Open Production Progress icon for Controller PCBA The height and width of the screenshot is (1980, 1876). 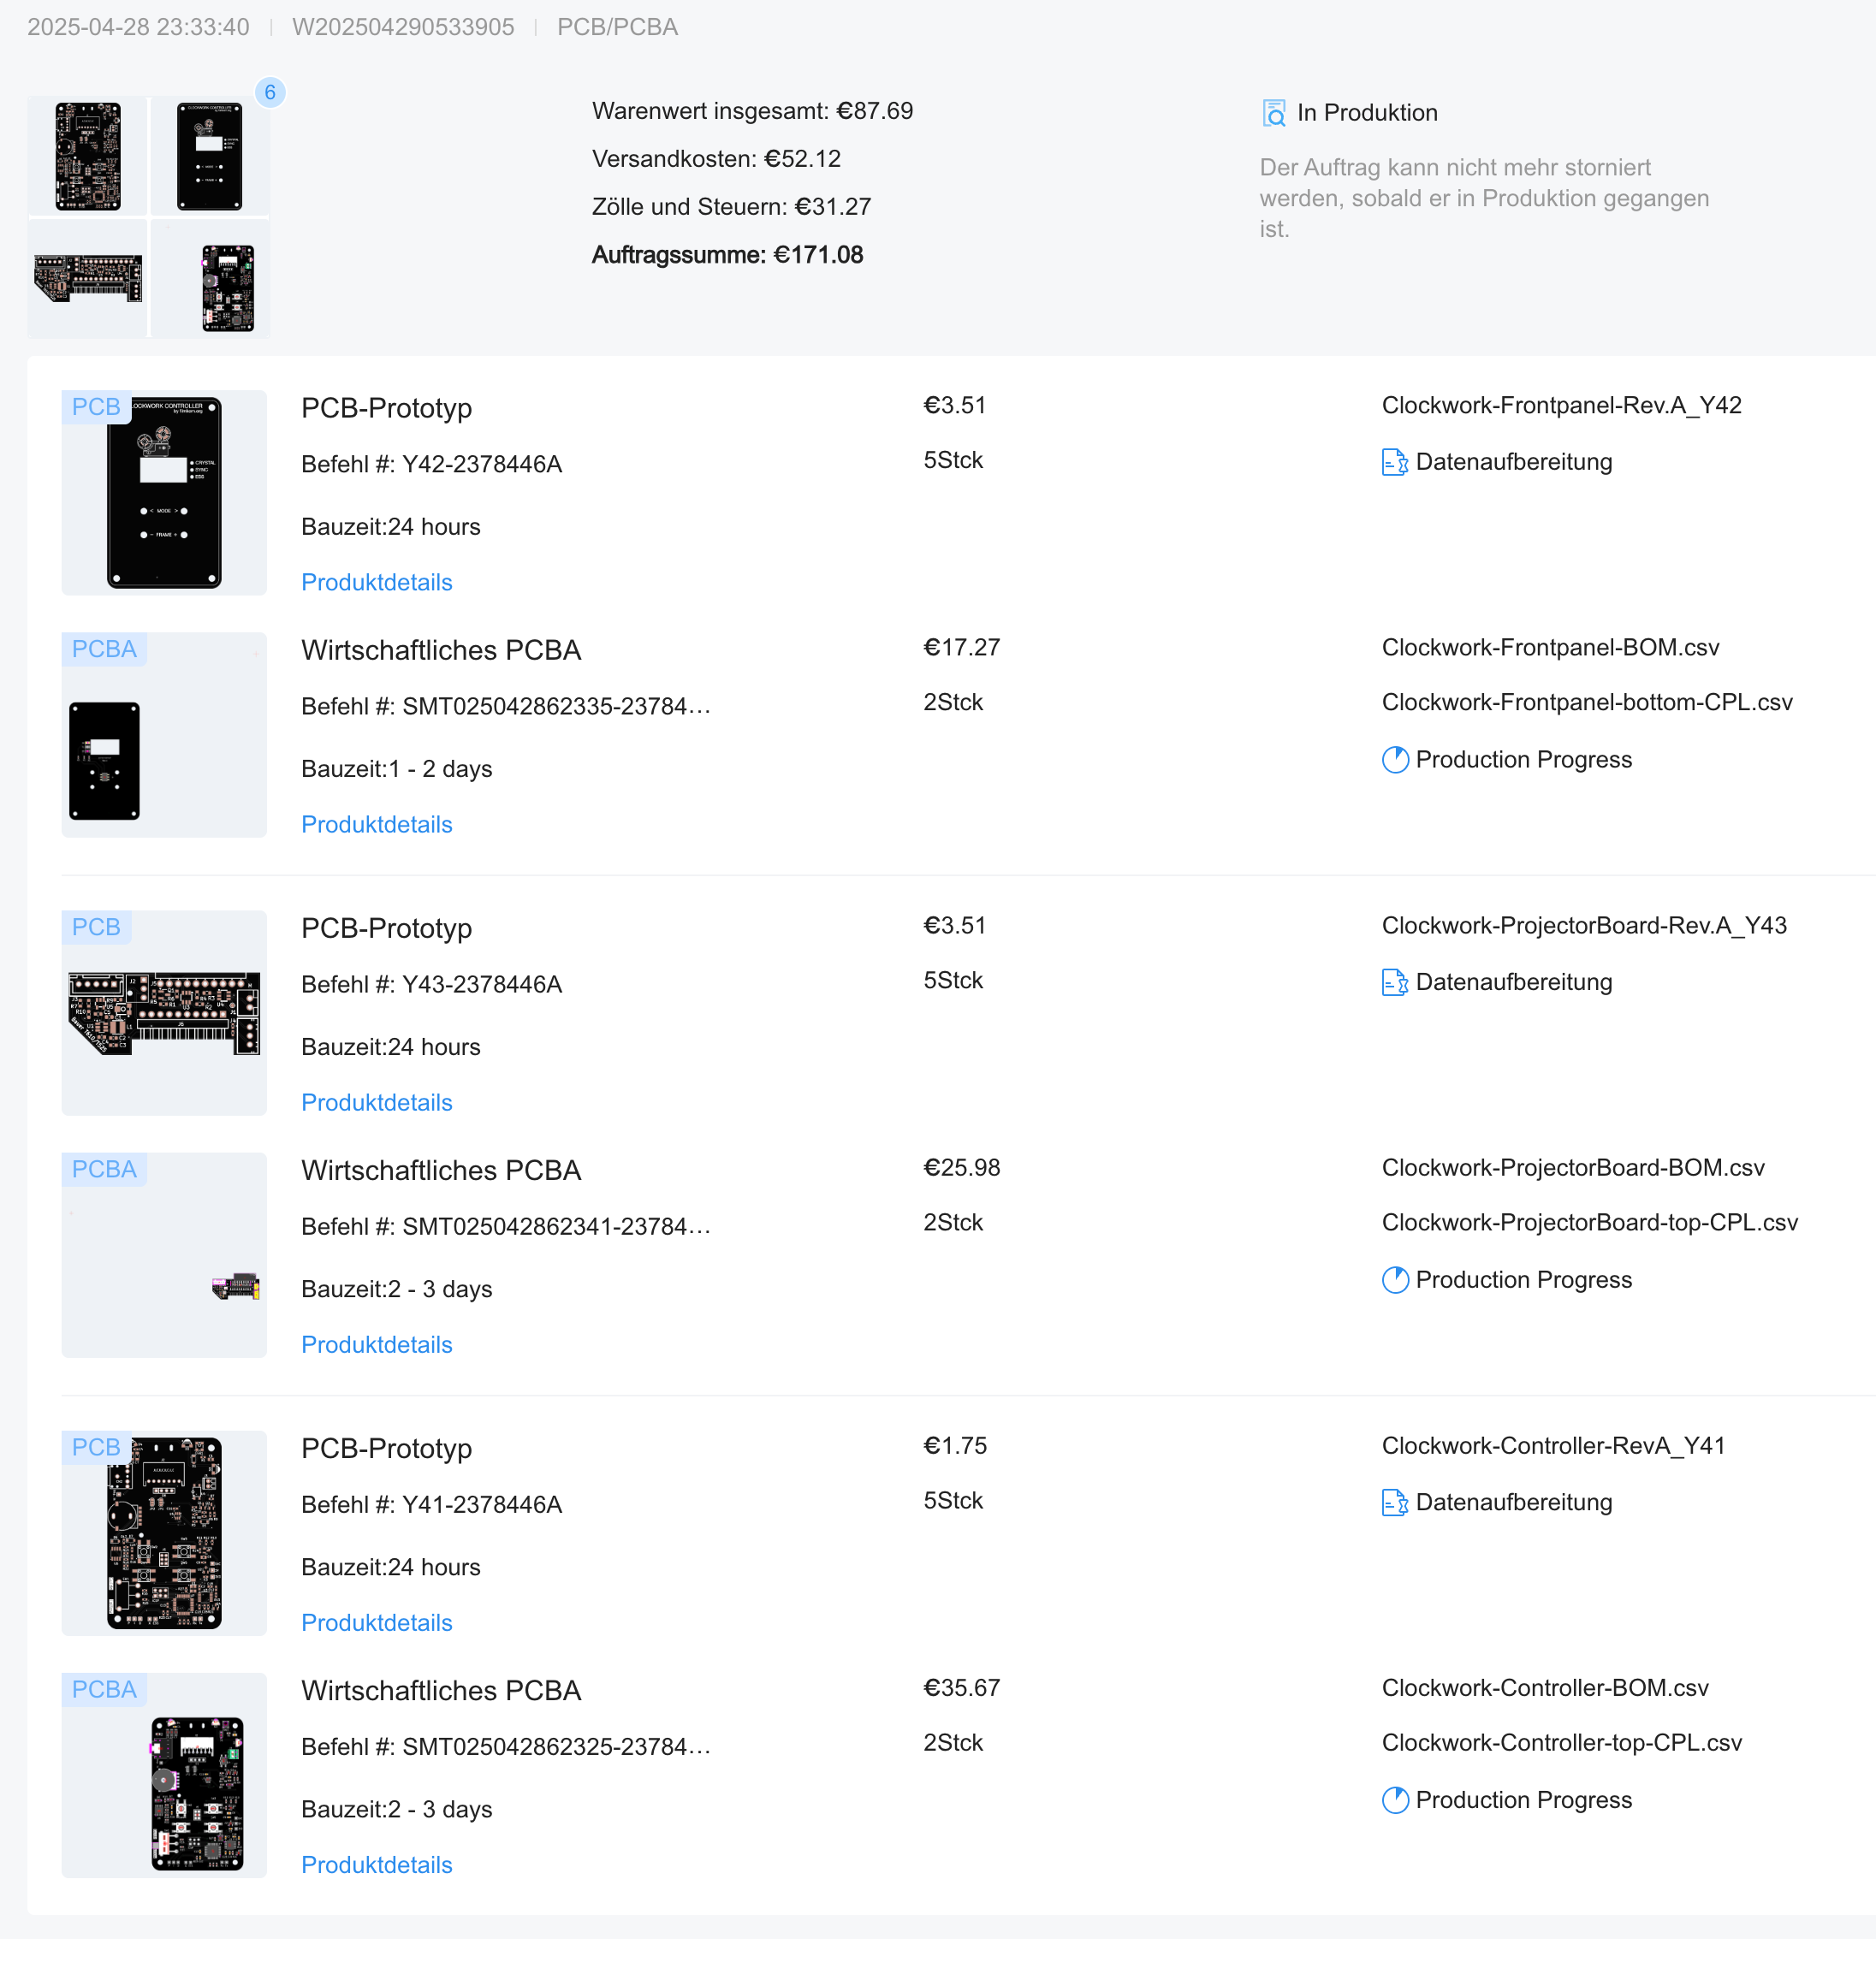[1395, 1800]
